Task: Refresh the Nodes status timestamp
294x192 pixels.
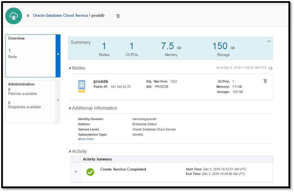Action: 271,68
